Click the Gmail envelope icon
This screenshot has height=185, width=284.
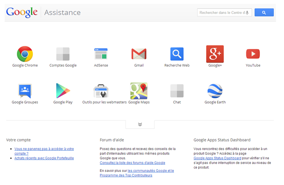(139, 54)
